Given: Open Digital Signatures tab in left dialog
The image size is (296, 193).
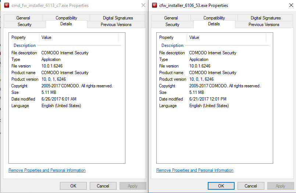Looking at the screenshot, I should 118,18.
